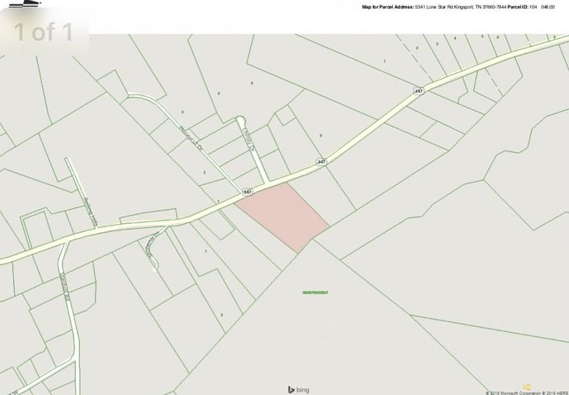Select the "5341 Lone Star Rd Kingsport" address text
Viewport: 569px width, 395px height.
click(444, 7)
